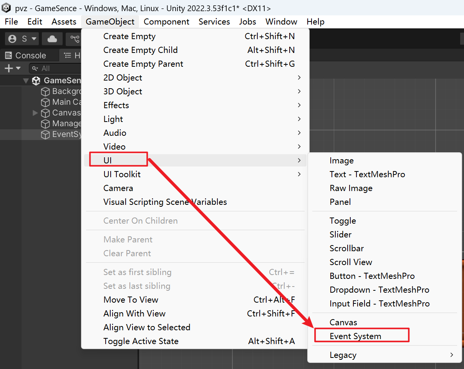Expand the Canvas object in hierarchy

[x=35, y=113]
